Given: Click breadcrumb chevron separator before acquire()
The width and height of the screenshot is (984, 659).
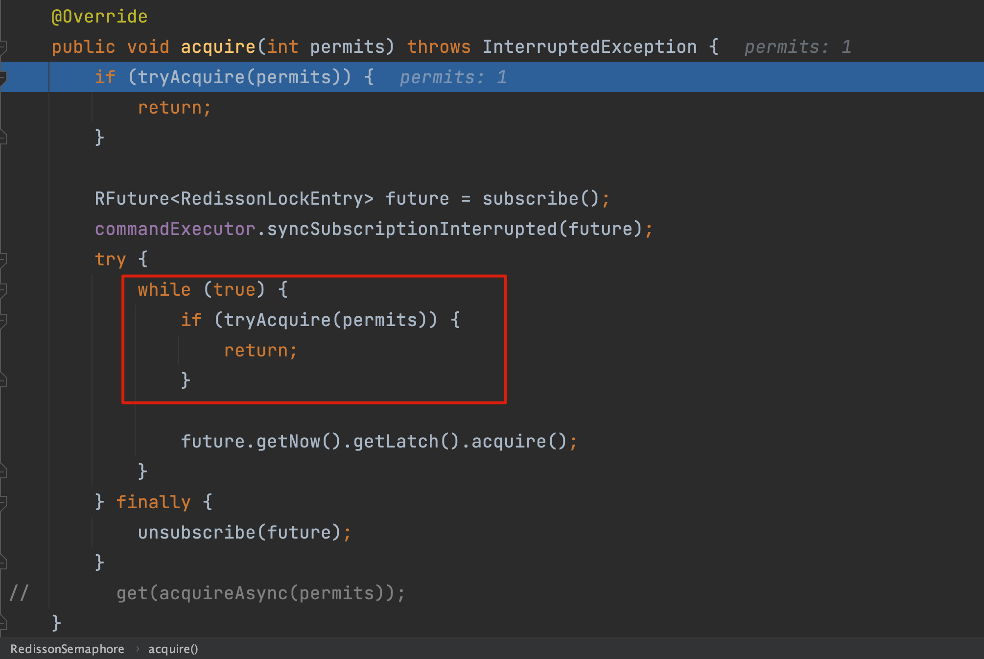Looking at the screenshot, I should tap(138, 649).
